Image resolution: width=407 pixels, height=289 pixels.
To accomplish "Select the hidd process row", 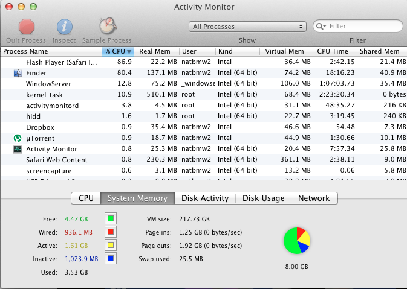I will [x=203, y=116].
